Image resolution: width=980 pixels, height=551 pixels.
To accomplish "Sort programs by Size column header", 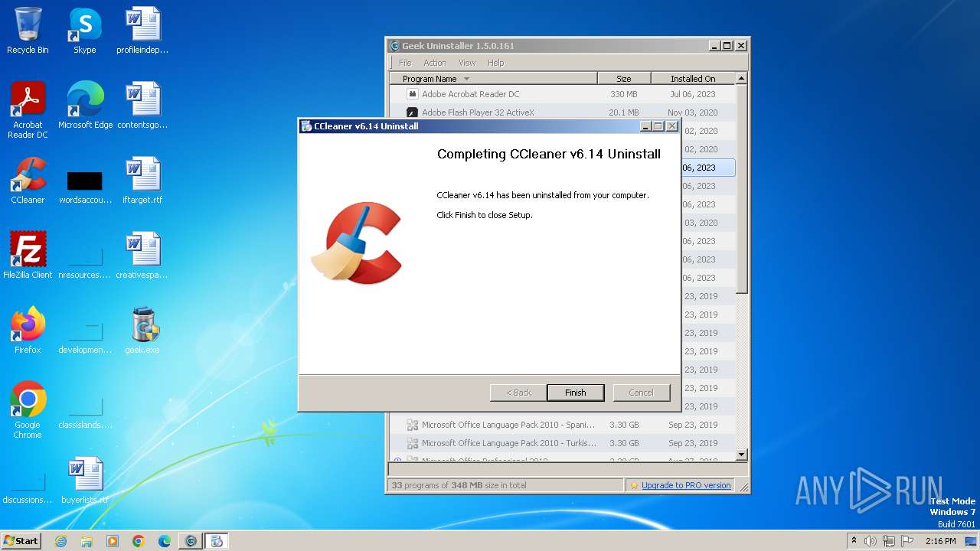I will [624, 79].
